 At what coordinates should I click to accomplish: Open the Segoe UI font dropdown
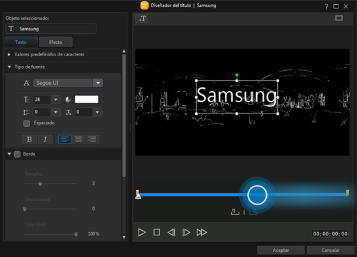(x=98, y=83)
